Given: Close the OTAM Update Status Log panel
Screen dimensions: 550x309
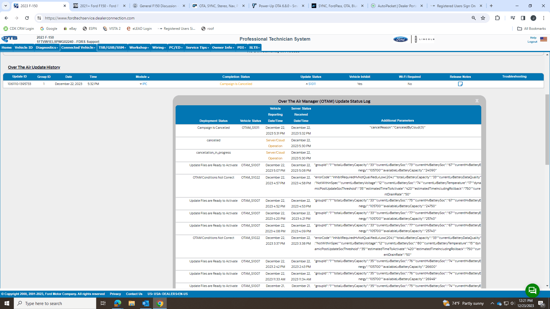Looking at the screenshot, I should (477, 101).
